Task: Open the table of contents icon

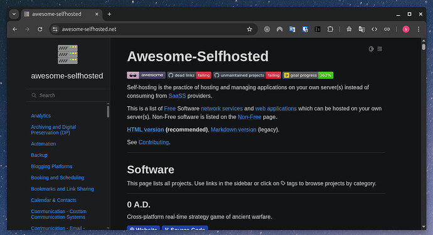Action: click(x=380, y=49)
